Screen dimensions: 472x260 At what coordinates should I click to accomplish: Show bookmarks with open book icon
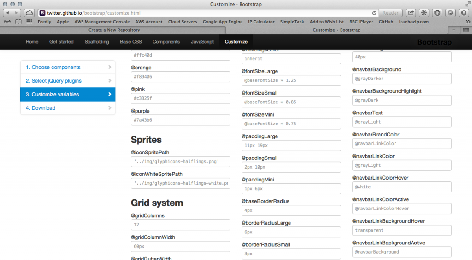click(x=18, y=22)
